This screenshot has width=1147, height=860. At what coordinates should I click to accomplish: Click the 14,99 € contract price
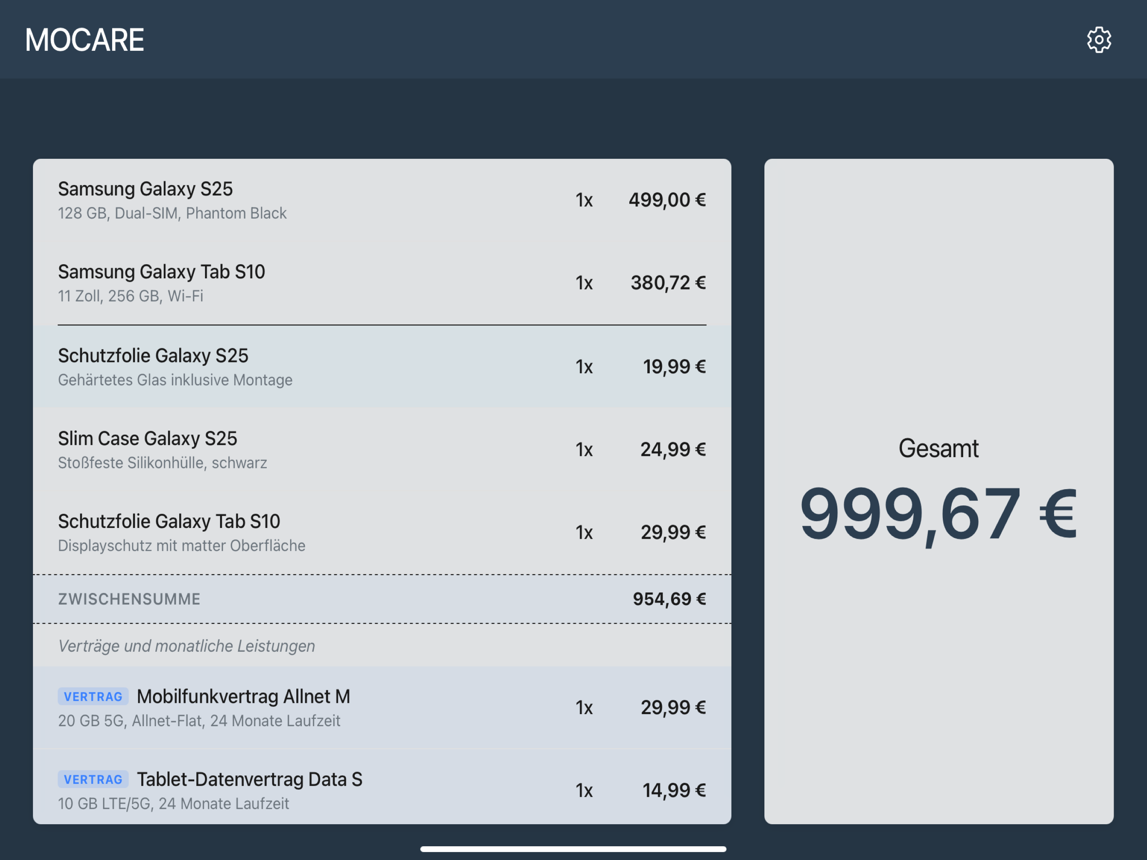click(674, 790)
